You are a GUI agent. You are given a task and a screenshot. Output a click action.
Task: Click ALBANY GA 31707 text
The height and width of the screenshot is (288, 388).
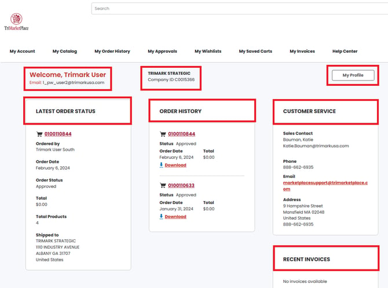(53, 253)
